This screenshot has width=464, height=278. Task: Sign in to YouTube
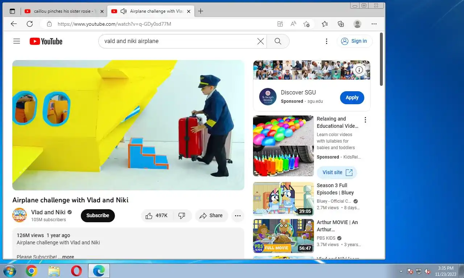point(355,41)
